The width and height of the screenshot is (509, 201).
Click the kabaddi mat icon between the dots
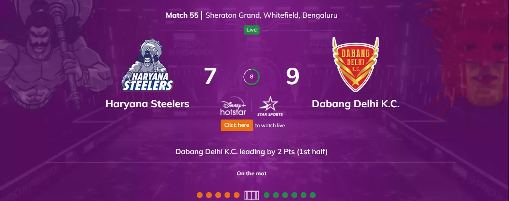pyautogui.click(x=252, y=195)
